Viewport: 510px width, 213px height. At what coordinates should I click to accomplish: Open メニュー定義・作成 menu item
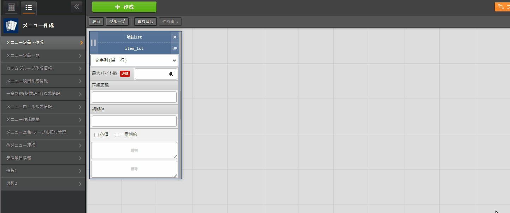43,43
